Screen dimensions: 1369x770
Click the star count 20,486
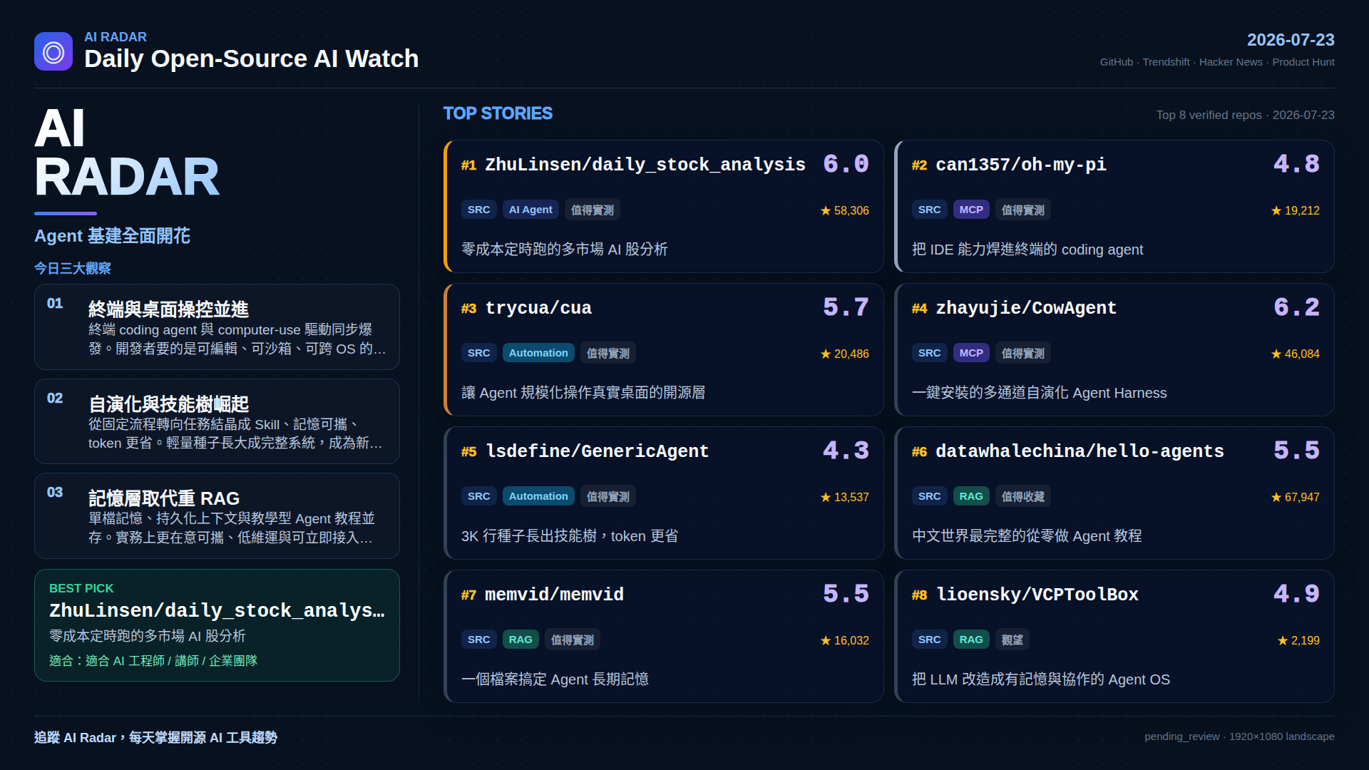click(x=845, y=354)
